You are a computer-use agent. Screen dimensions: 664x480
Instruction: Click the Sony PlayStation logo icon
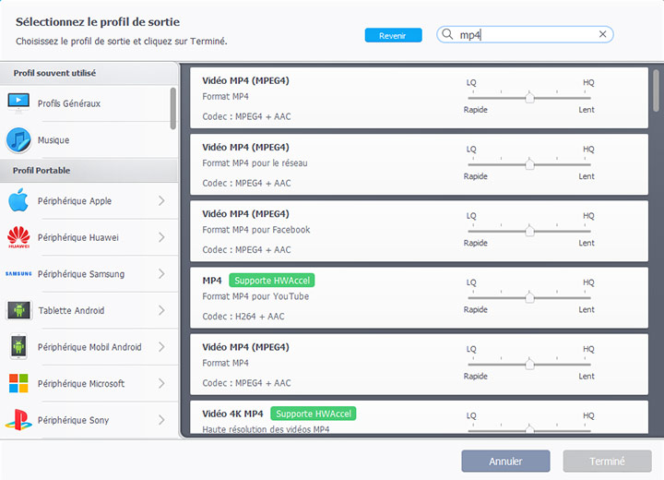point(18,420)
